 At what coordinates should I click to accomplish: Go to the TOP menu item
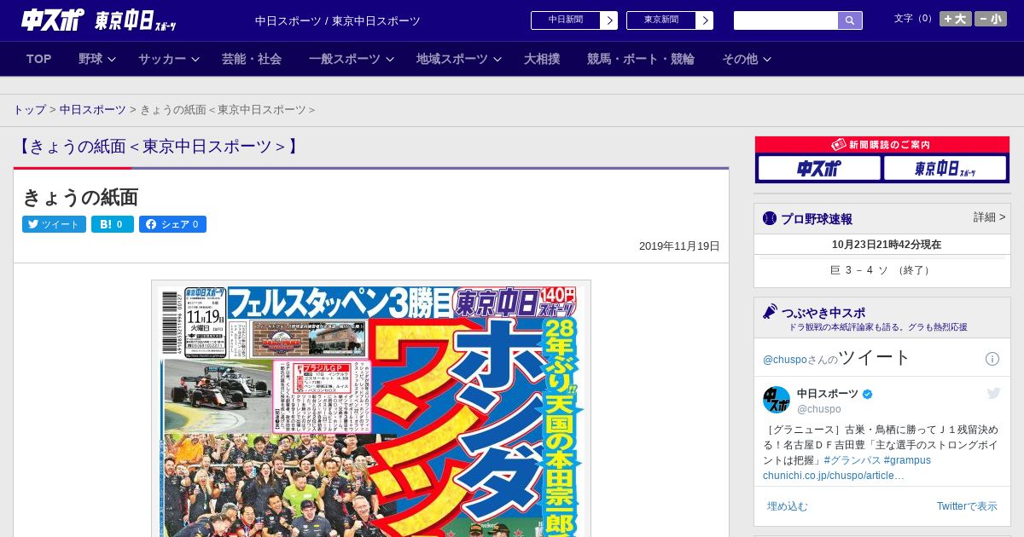coord(39,59)
